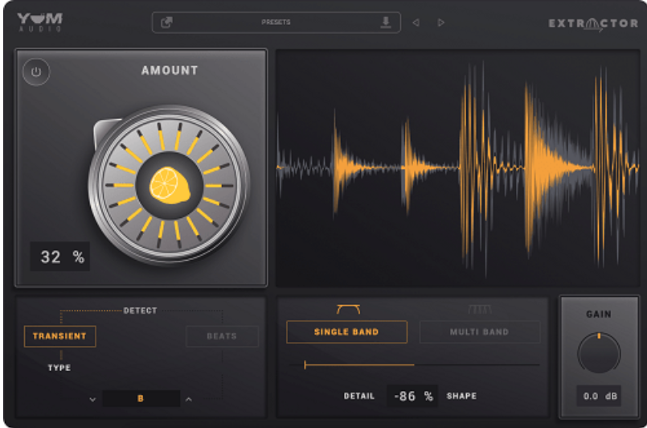647x428 pixels.
Task: Click the SHAPE label
Action: click(x=461, y=396)
